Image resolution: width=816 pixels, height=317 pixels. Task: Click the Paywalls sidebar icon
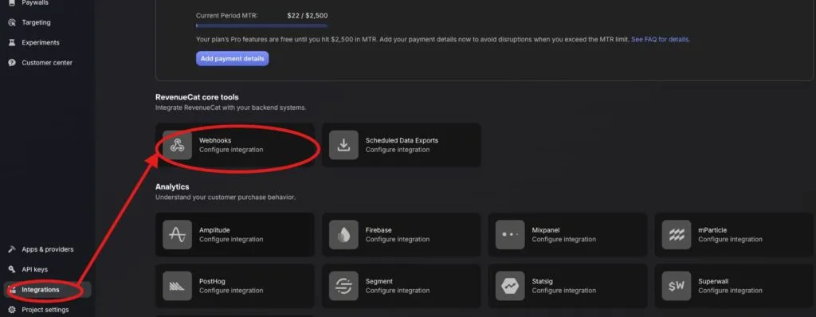(x=12, y=3)
